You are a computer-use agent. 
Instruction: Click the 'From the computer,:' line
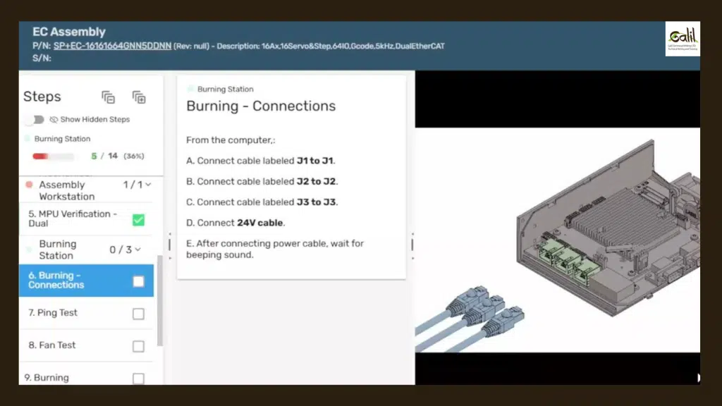coord(231,140)
